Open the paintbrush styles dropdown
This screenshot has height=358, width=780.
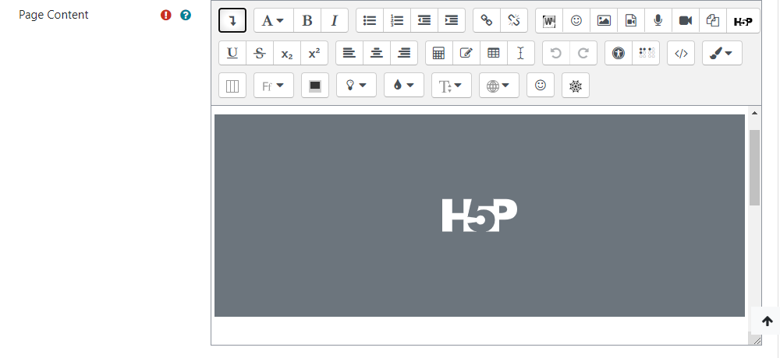pyautogui.click(x=721, y=53)
